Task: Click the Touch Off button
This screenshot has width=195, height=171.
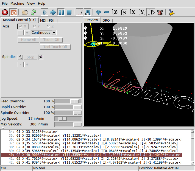Action: tap(51, 40)
